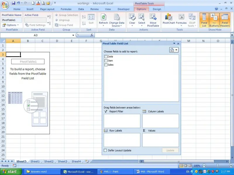The height and width of the screenshot is (175, 234).
Task: Open the Design tab under PivotTable Tools
Action: click(157, 9)
